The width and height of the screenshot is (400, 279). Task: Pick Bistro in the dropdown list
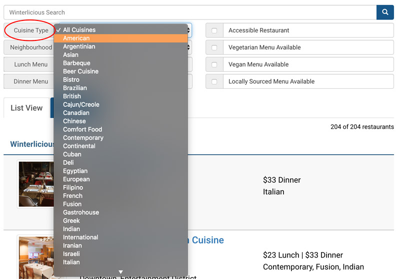(121, 80)
